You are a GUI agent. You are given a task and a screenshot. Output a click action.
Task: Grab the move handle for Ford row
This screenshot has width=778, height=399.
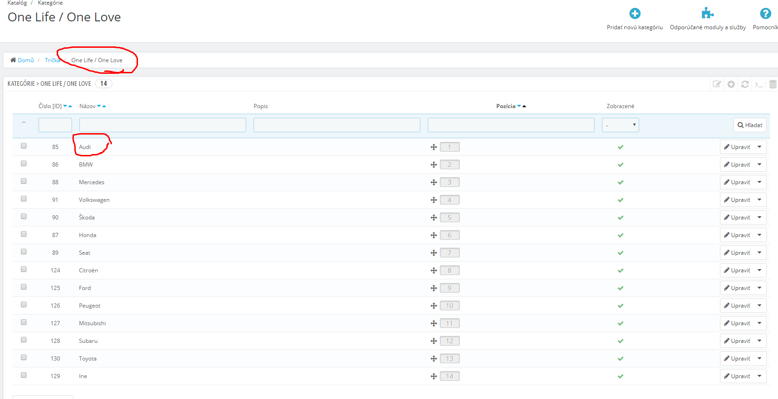(434, 288)
